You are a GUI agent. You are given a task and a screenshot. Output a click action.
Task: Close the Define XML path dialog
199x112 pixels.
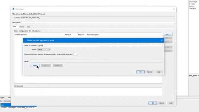tap(162, 40)
